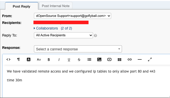Viewport: 170px width, 98px height.
Task: Insert horizontal rule line
Action: [140, 59]
